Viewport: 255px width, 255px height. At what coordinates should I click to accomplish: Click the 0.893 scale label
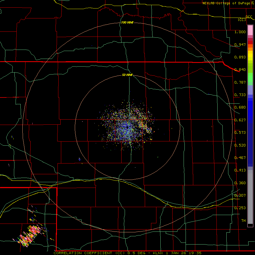point(240,57)
